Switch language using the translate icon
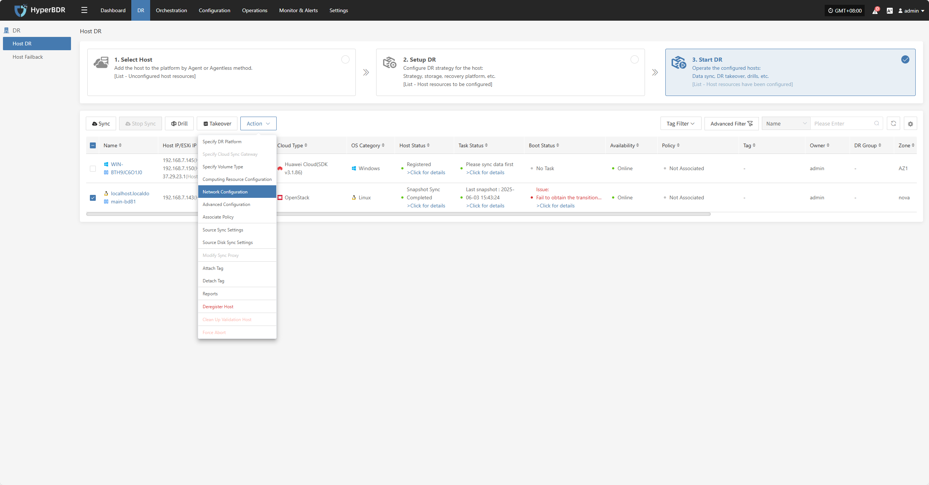The width and height of the screenshot is (929, 485). 889,11
